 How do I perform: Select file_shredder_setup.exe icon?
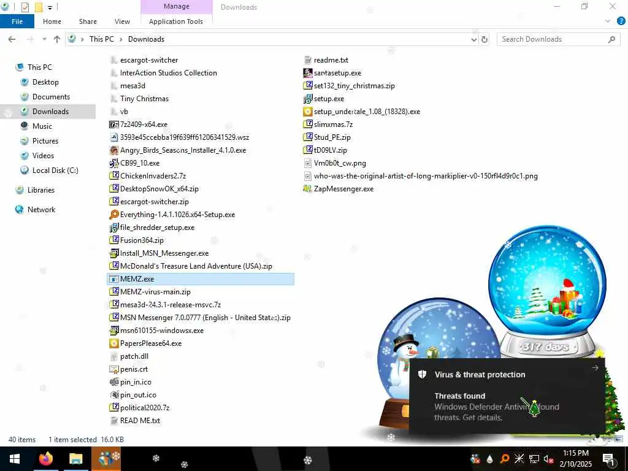click(113, 228)
